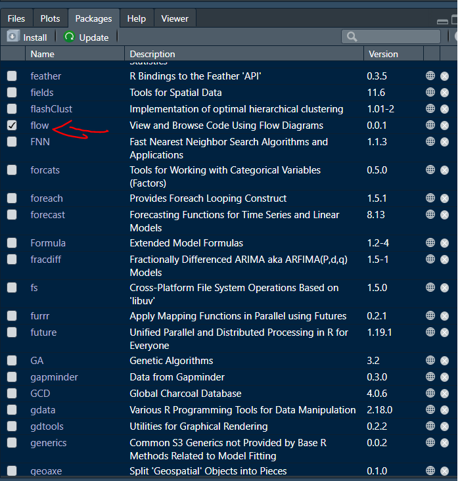Open globe icon for Formula package
460x481 pixels.
point(430,242)
